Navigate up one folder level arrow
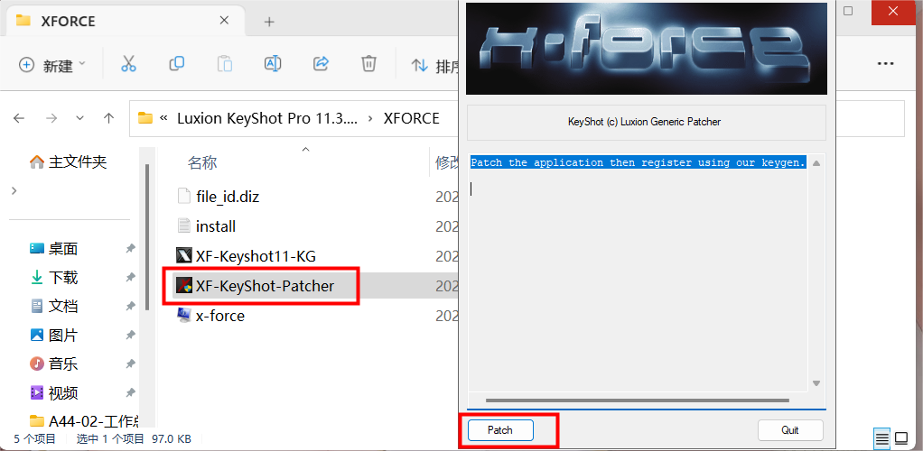923x451 pixels. pyautogui.click(x=108, y=118)
